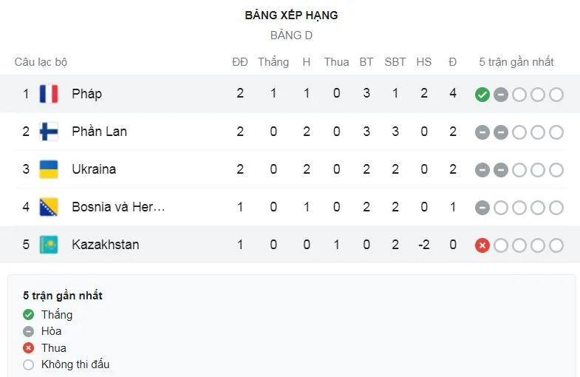Screen dimensions: 580x377
Task: Open the Phần Lan team link
Action: 99,132
